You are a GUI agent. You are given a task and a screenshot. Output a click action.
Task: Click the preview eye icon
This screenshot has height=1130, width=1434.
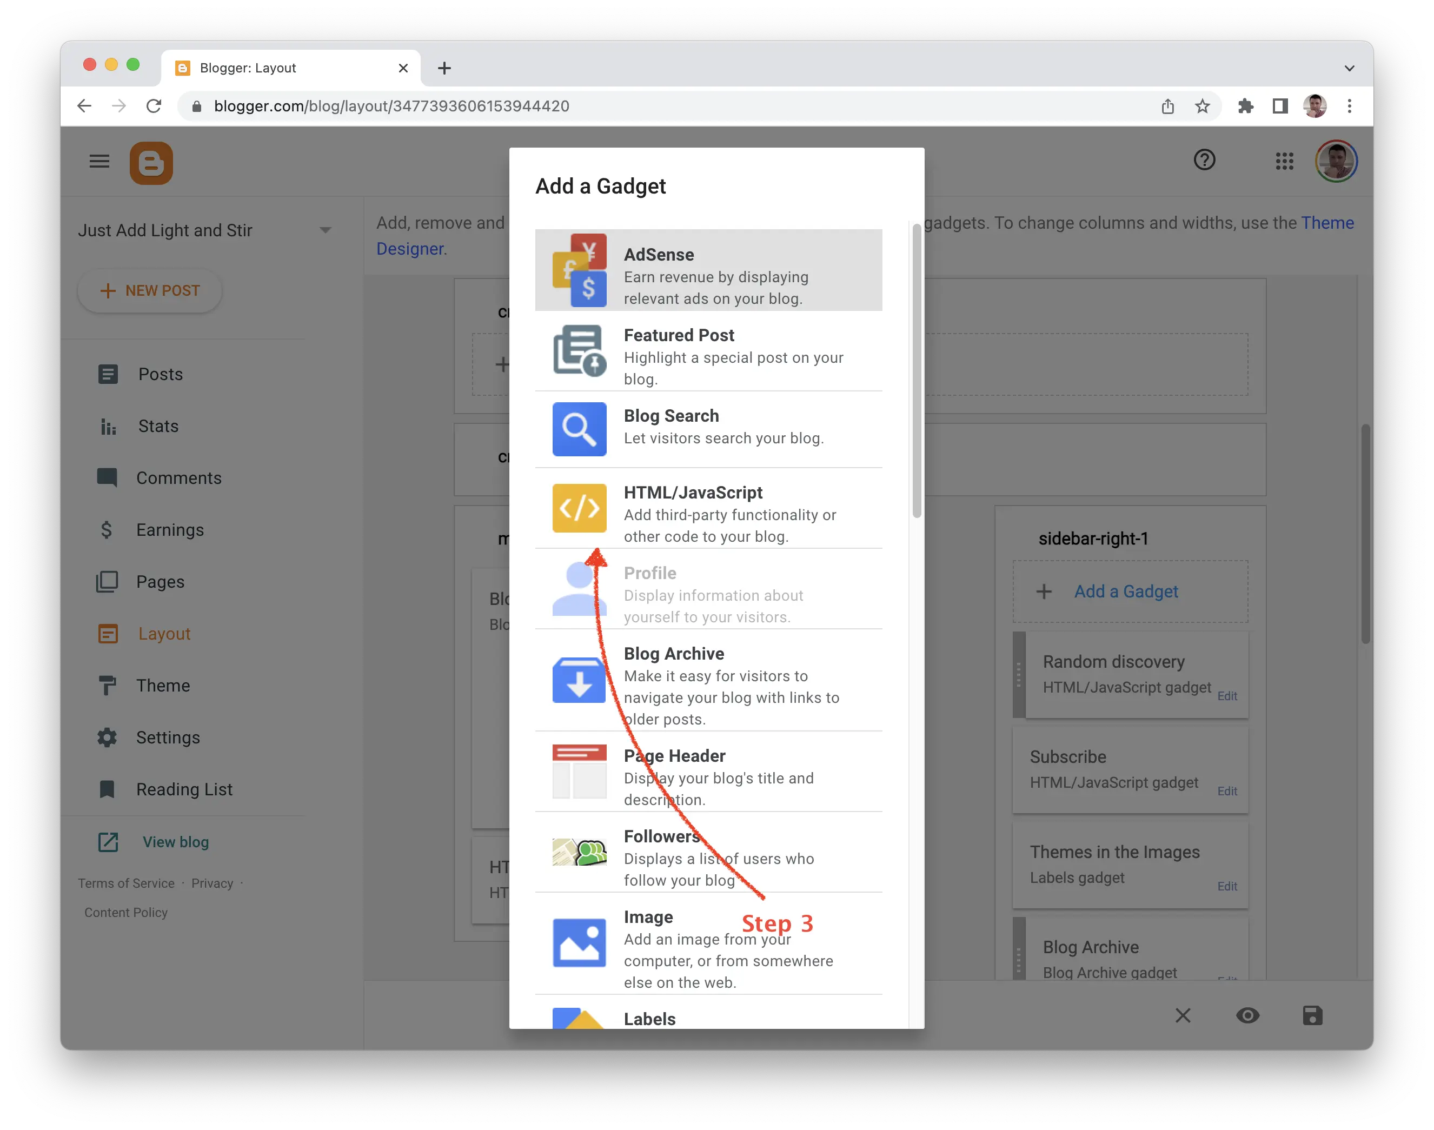1247,1015
